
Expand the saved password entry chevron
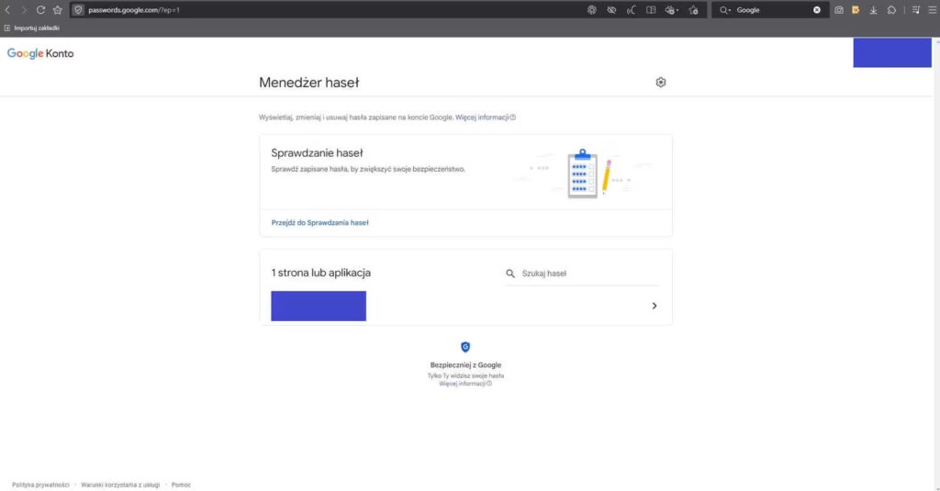(654, 306)
